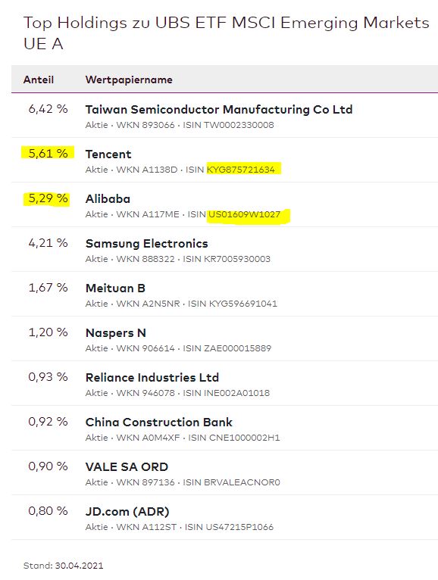Open Taiwan Semiconductor Manufacturing Co Ltd holding

pos(219,110)
